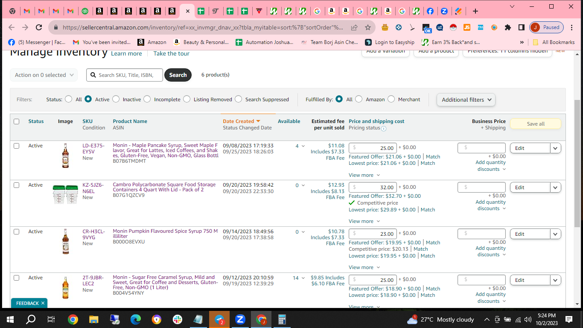Open the Chrome three-dot menu
The image size is (583, 328).
point(572,27)
